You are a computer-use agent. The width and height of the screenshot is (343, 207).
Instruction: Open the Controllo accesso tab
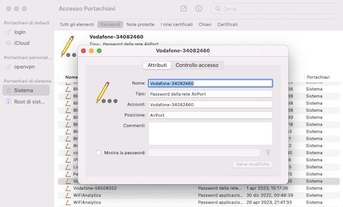[x=197, y=65]
